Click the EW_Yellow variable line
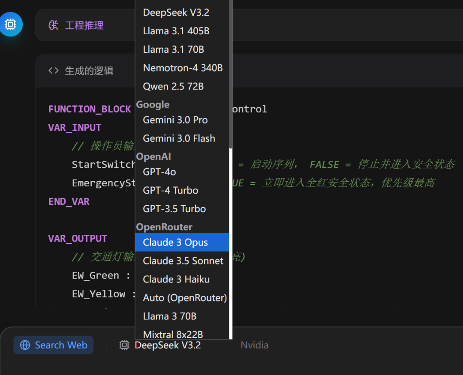Viewport: 463px width, 375px height. click(104, 294)
